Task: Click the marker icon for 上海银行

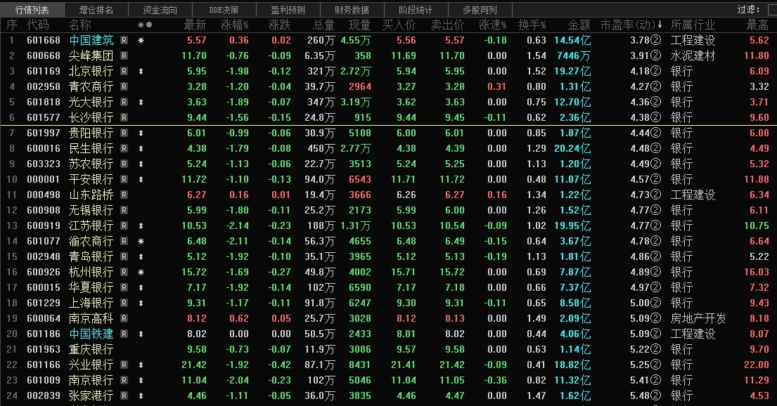Action: click(141, 303)
